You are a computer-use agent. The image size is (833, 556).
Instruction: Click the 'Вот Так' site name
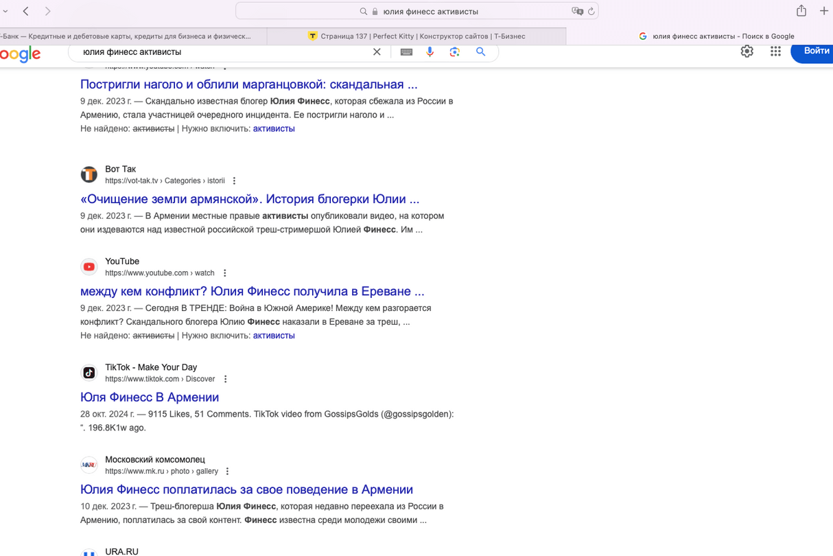click(120, 169)
